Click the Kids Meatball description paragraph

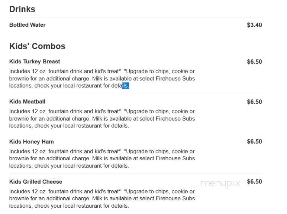coord(102,119)
